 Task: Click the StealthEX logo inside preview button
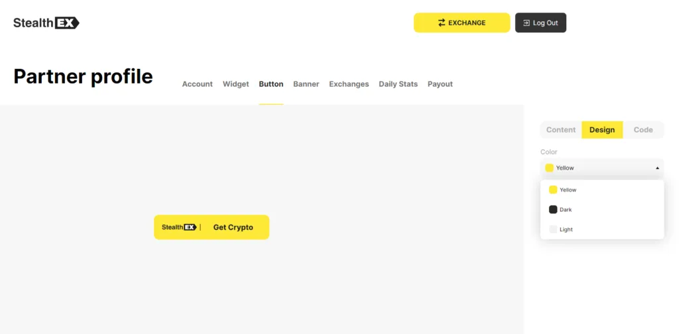point(179,227)
